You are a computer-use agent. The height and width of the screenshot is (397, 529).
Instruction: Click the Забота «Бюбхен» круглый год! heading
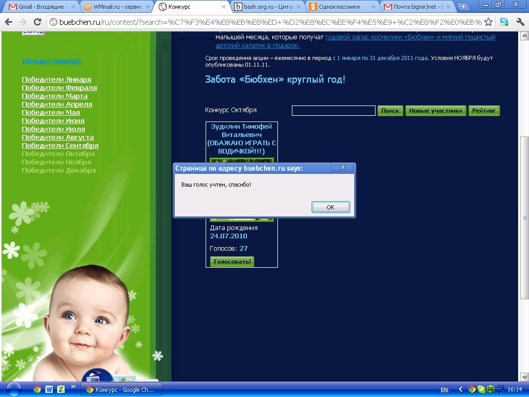click(275, 80)
